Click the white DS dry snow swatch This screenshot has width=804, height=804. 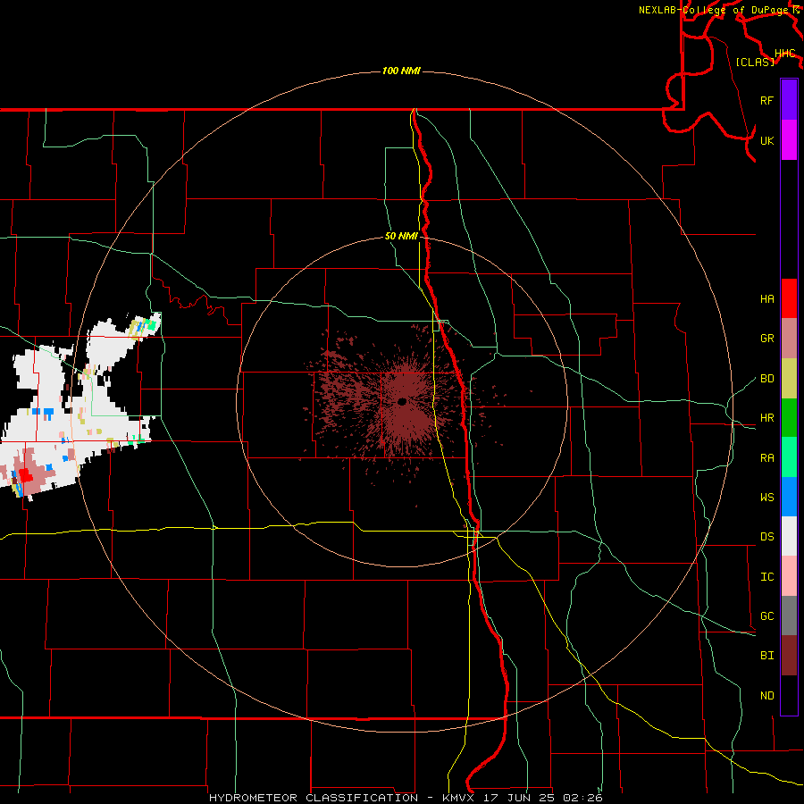pos(789,536)
